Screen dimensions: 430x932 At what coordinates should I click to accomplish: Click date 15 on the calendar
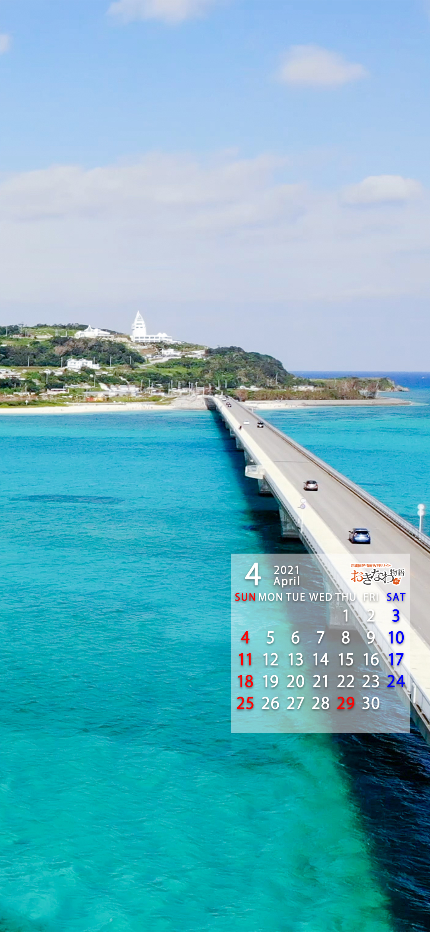pyautogui.click(x=346, y=660)
